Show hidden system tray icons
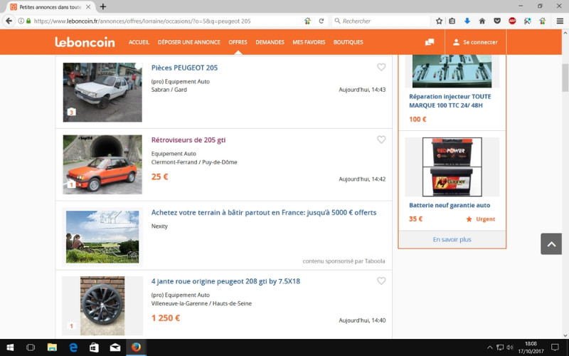 pos(490,347)
